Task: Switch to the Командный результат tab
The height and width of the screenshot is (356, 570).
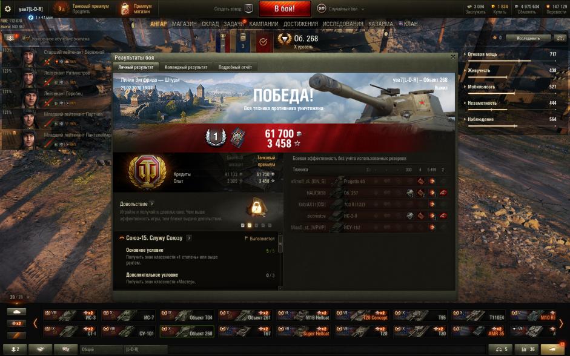Action: click(x=186, y=67)
